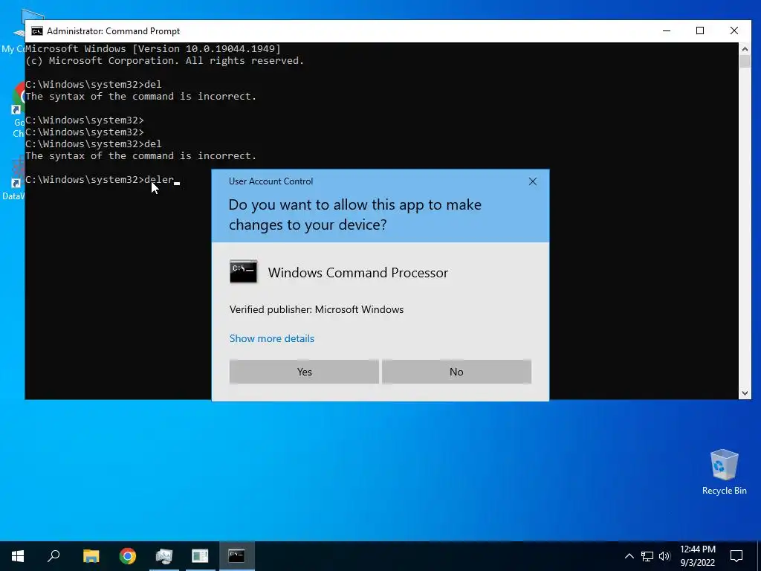Close the User Account Control dialog

(532, 181)
